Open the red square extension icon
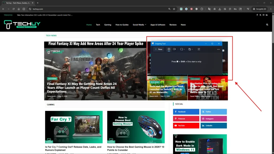Viewport: 274px width, 154px height. tap(191, 9)
